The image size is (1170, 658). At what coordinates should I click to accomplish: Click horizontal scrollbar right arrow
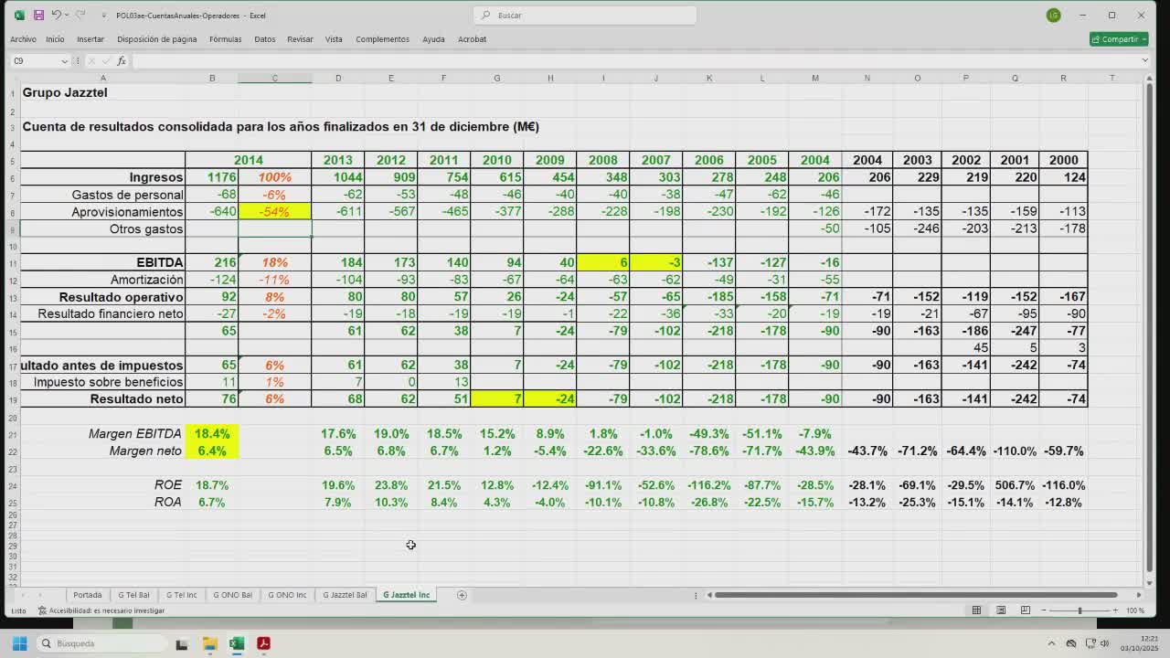1139,595
